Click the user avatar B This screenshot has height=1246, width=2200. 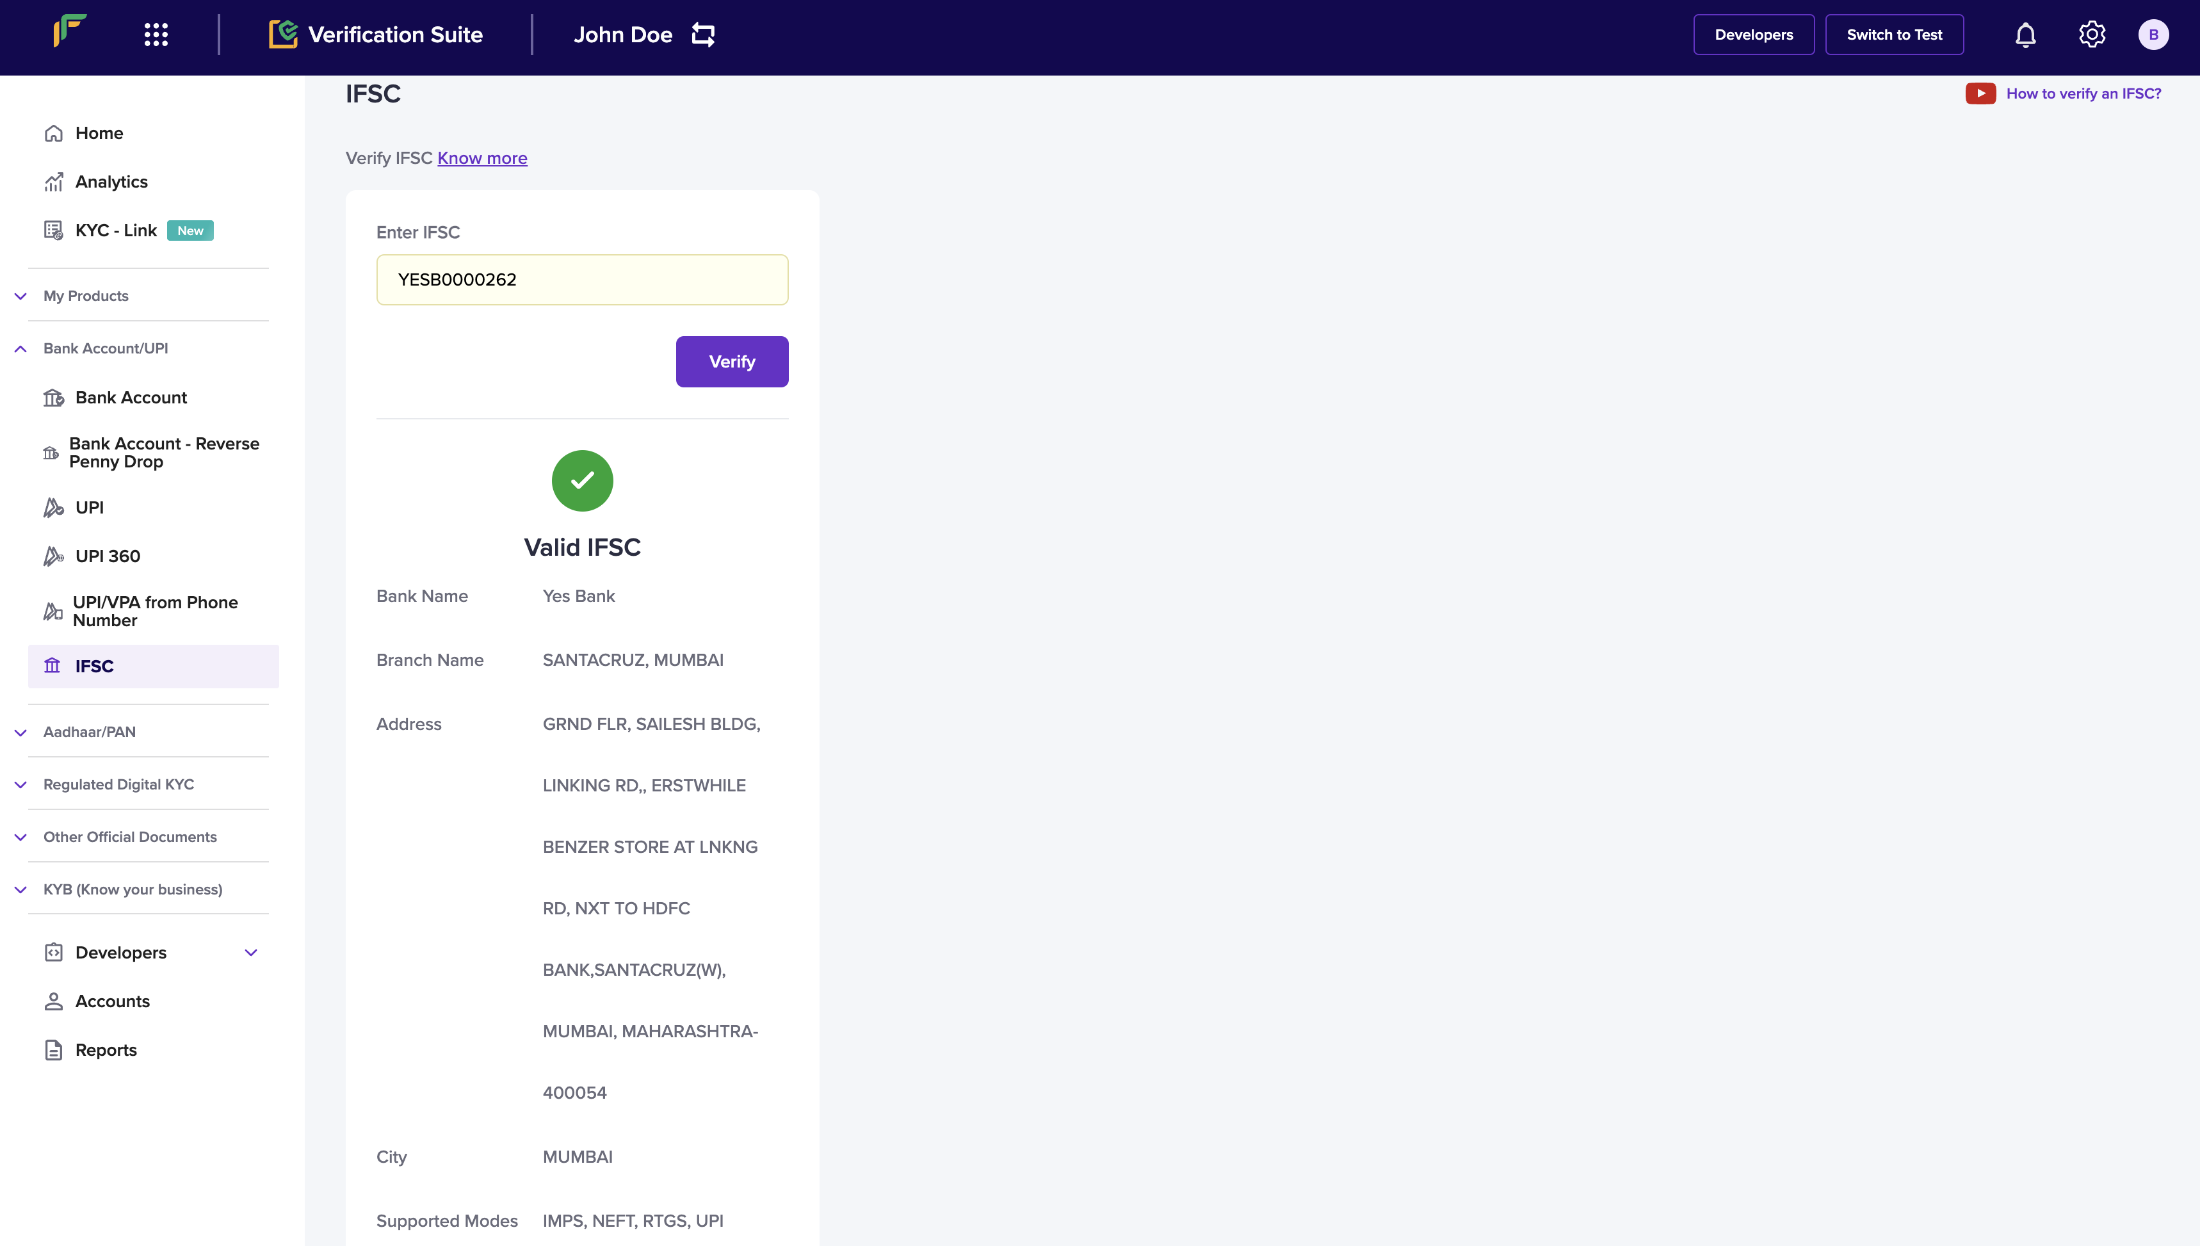pos(2153,34)
